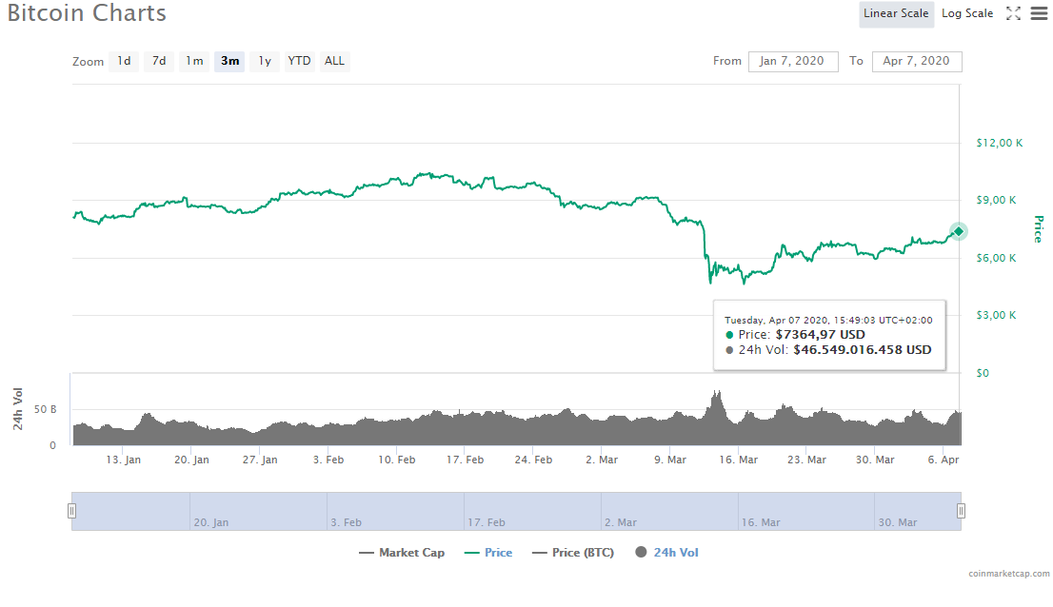Show ALL time chart data
This screenshot has width=1053, height=607.
click(334, 61)
